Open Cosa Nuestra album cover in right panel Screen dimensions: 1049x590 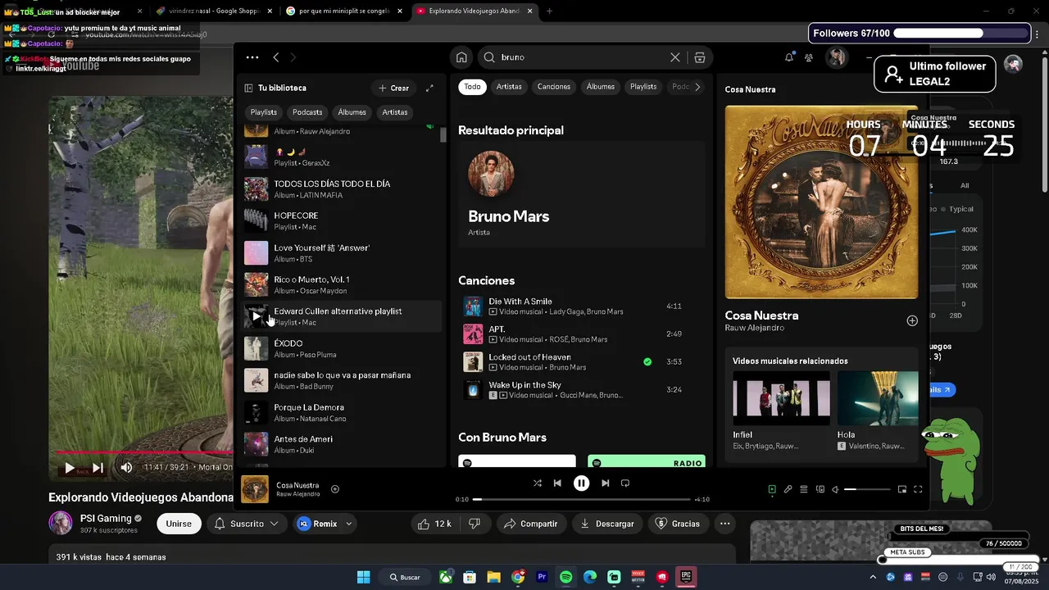click(x=821, y=202)
